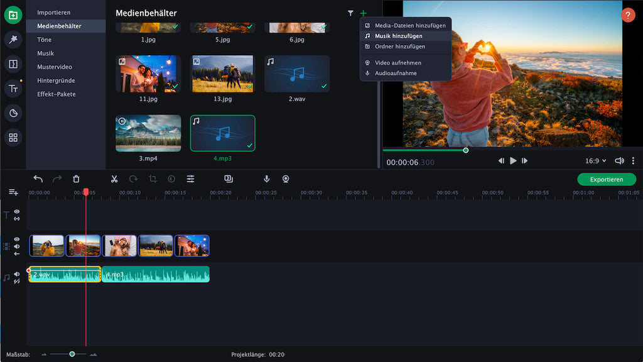
Task: Open the preview three-dot options menu
Action: [x=633, y=161]
